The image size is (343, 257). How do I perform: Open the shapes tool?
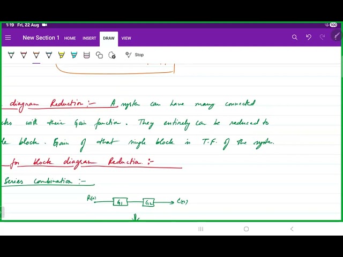(99, 55)
